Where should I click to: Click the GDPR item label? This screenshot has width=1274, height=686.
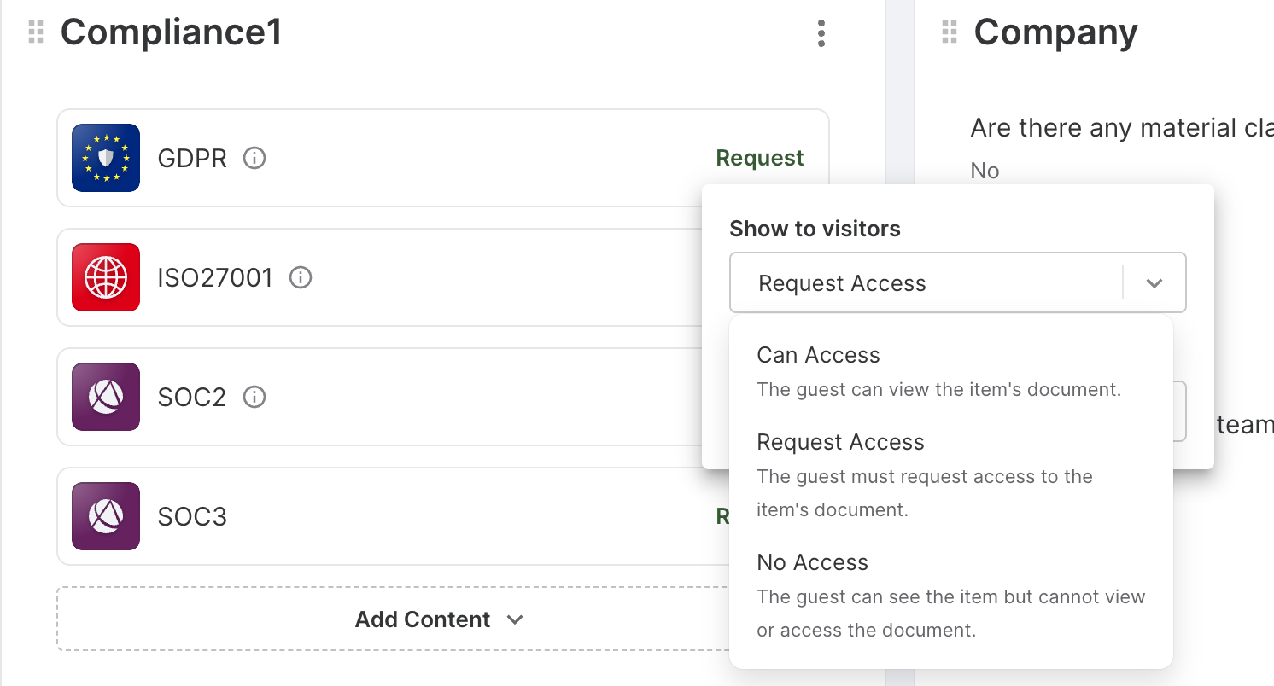(x=192, y=158)
